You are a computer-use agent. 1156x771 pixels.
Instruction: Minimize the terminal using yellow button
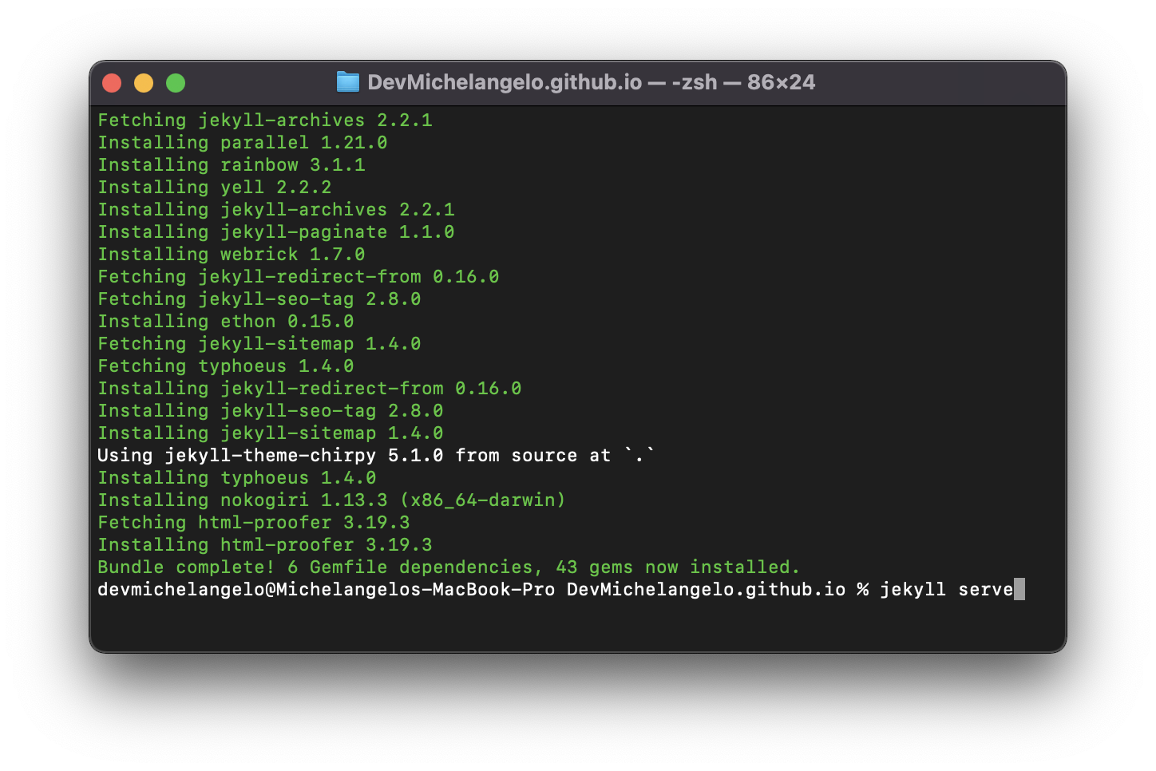click(x=144, y=83)
